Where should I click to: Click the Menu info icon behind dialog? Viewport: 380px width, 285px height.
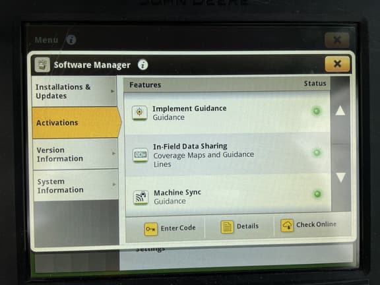(71, 40)
